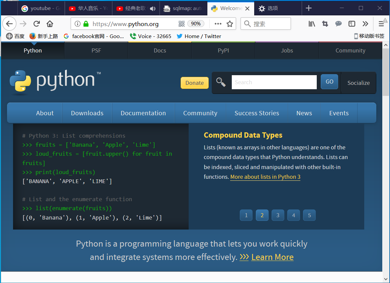Image resolution: width=390 pixels, height=283 pixels.
Task: Open the Documentation navigation menu
Action: 143,113
